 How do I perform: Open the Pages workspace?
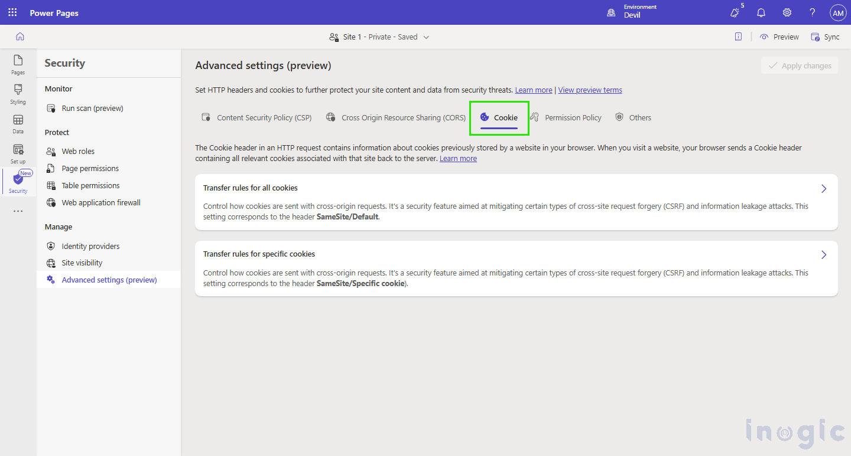(18, 65)
